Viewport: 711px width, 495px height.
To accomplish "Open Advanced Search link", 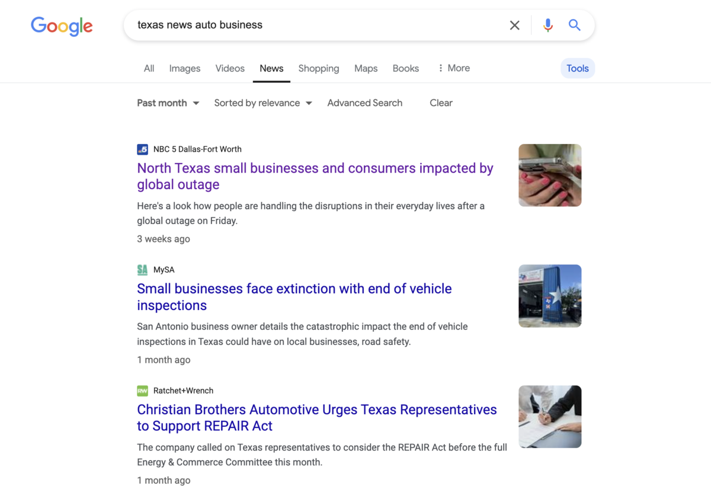I will click(364, 103).
